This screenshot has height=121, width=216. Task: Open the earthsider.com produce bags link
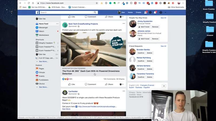[97, 106]
